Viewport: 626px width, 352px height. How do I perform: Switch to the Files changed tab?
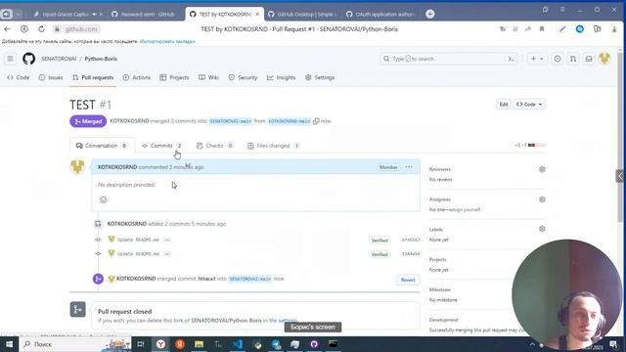tap(274, 146)
